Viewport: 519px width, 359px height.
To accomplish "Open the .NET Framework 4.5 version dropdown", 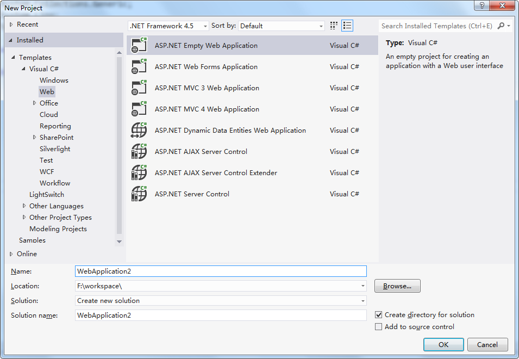I will pyautogui.click(x=168, y=26).
